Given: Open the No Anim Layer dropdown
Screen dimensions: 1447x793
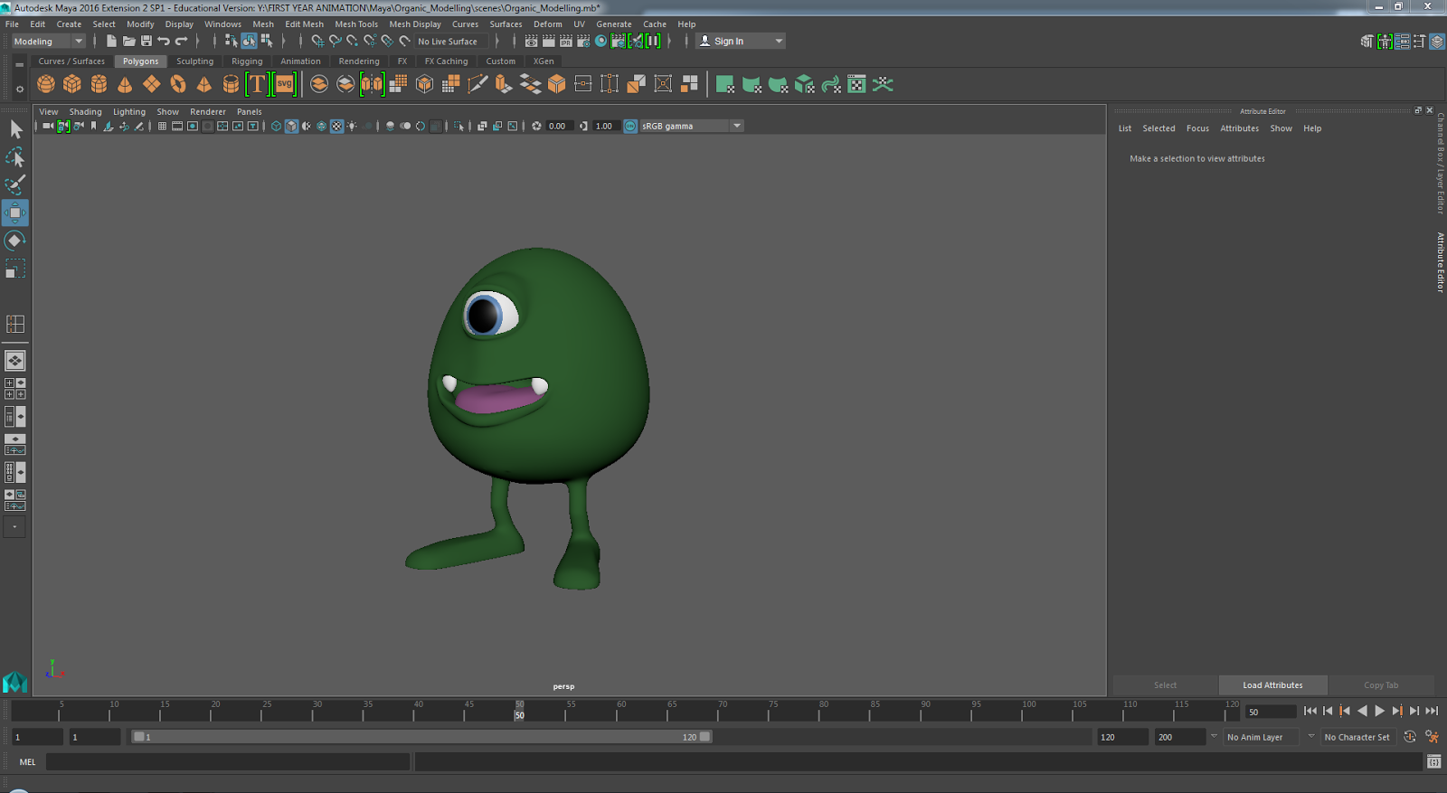Looking at the screenshot, I should pyautogui.click(x=1261, y=737).
